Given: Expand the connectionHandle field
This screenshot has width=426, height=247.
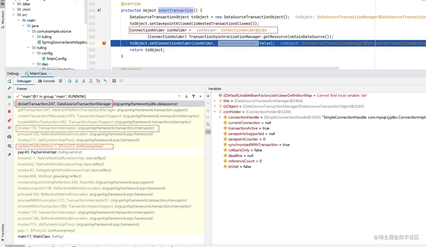Looking at the screenshot, I should pyautogui.click(x=220, y=117).
